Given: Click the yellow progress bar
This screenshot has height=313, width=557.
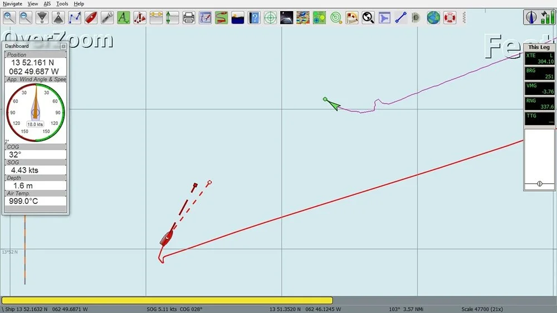Looking at the screenshot, I should tap(167, 301).
